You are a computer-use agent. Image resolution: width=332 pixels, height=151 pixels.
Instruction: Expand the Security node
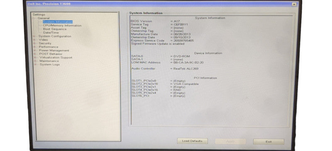coord(34,43)
